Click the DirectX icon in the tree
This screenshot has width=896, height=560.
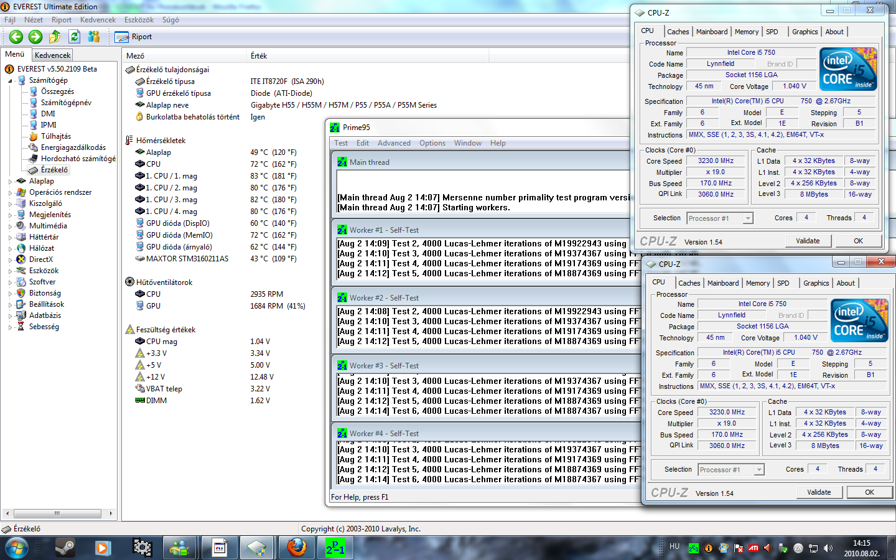21,259
